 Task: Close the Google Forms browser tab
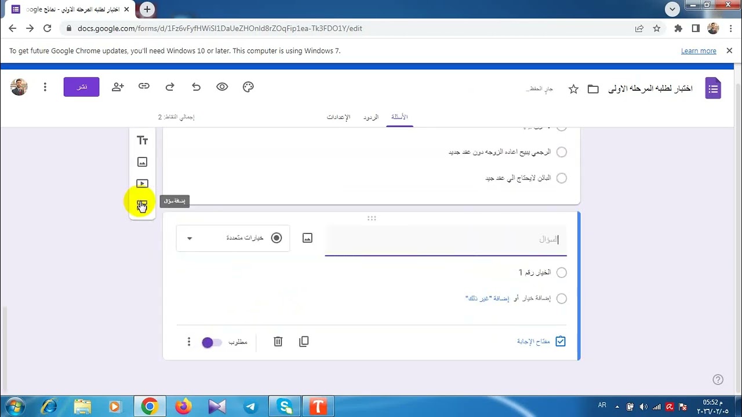pos(126,10)
